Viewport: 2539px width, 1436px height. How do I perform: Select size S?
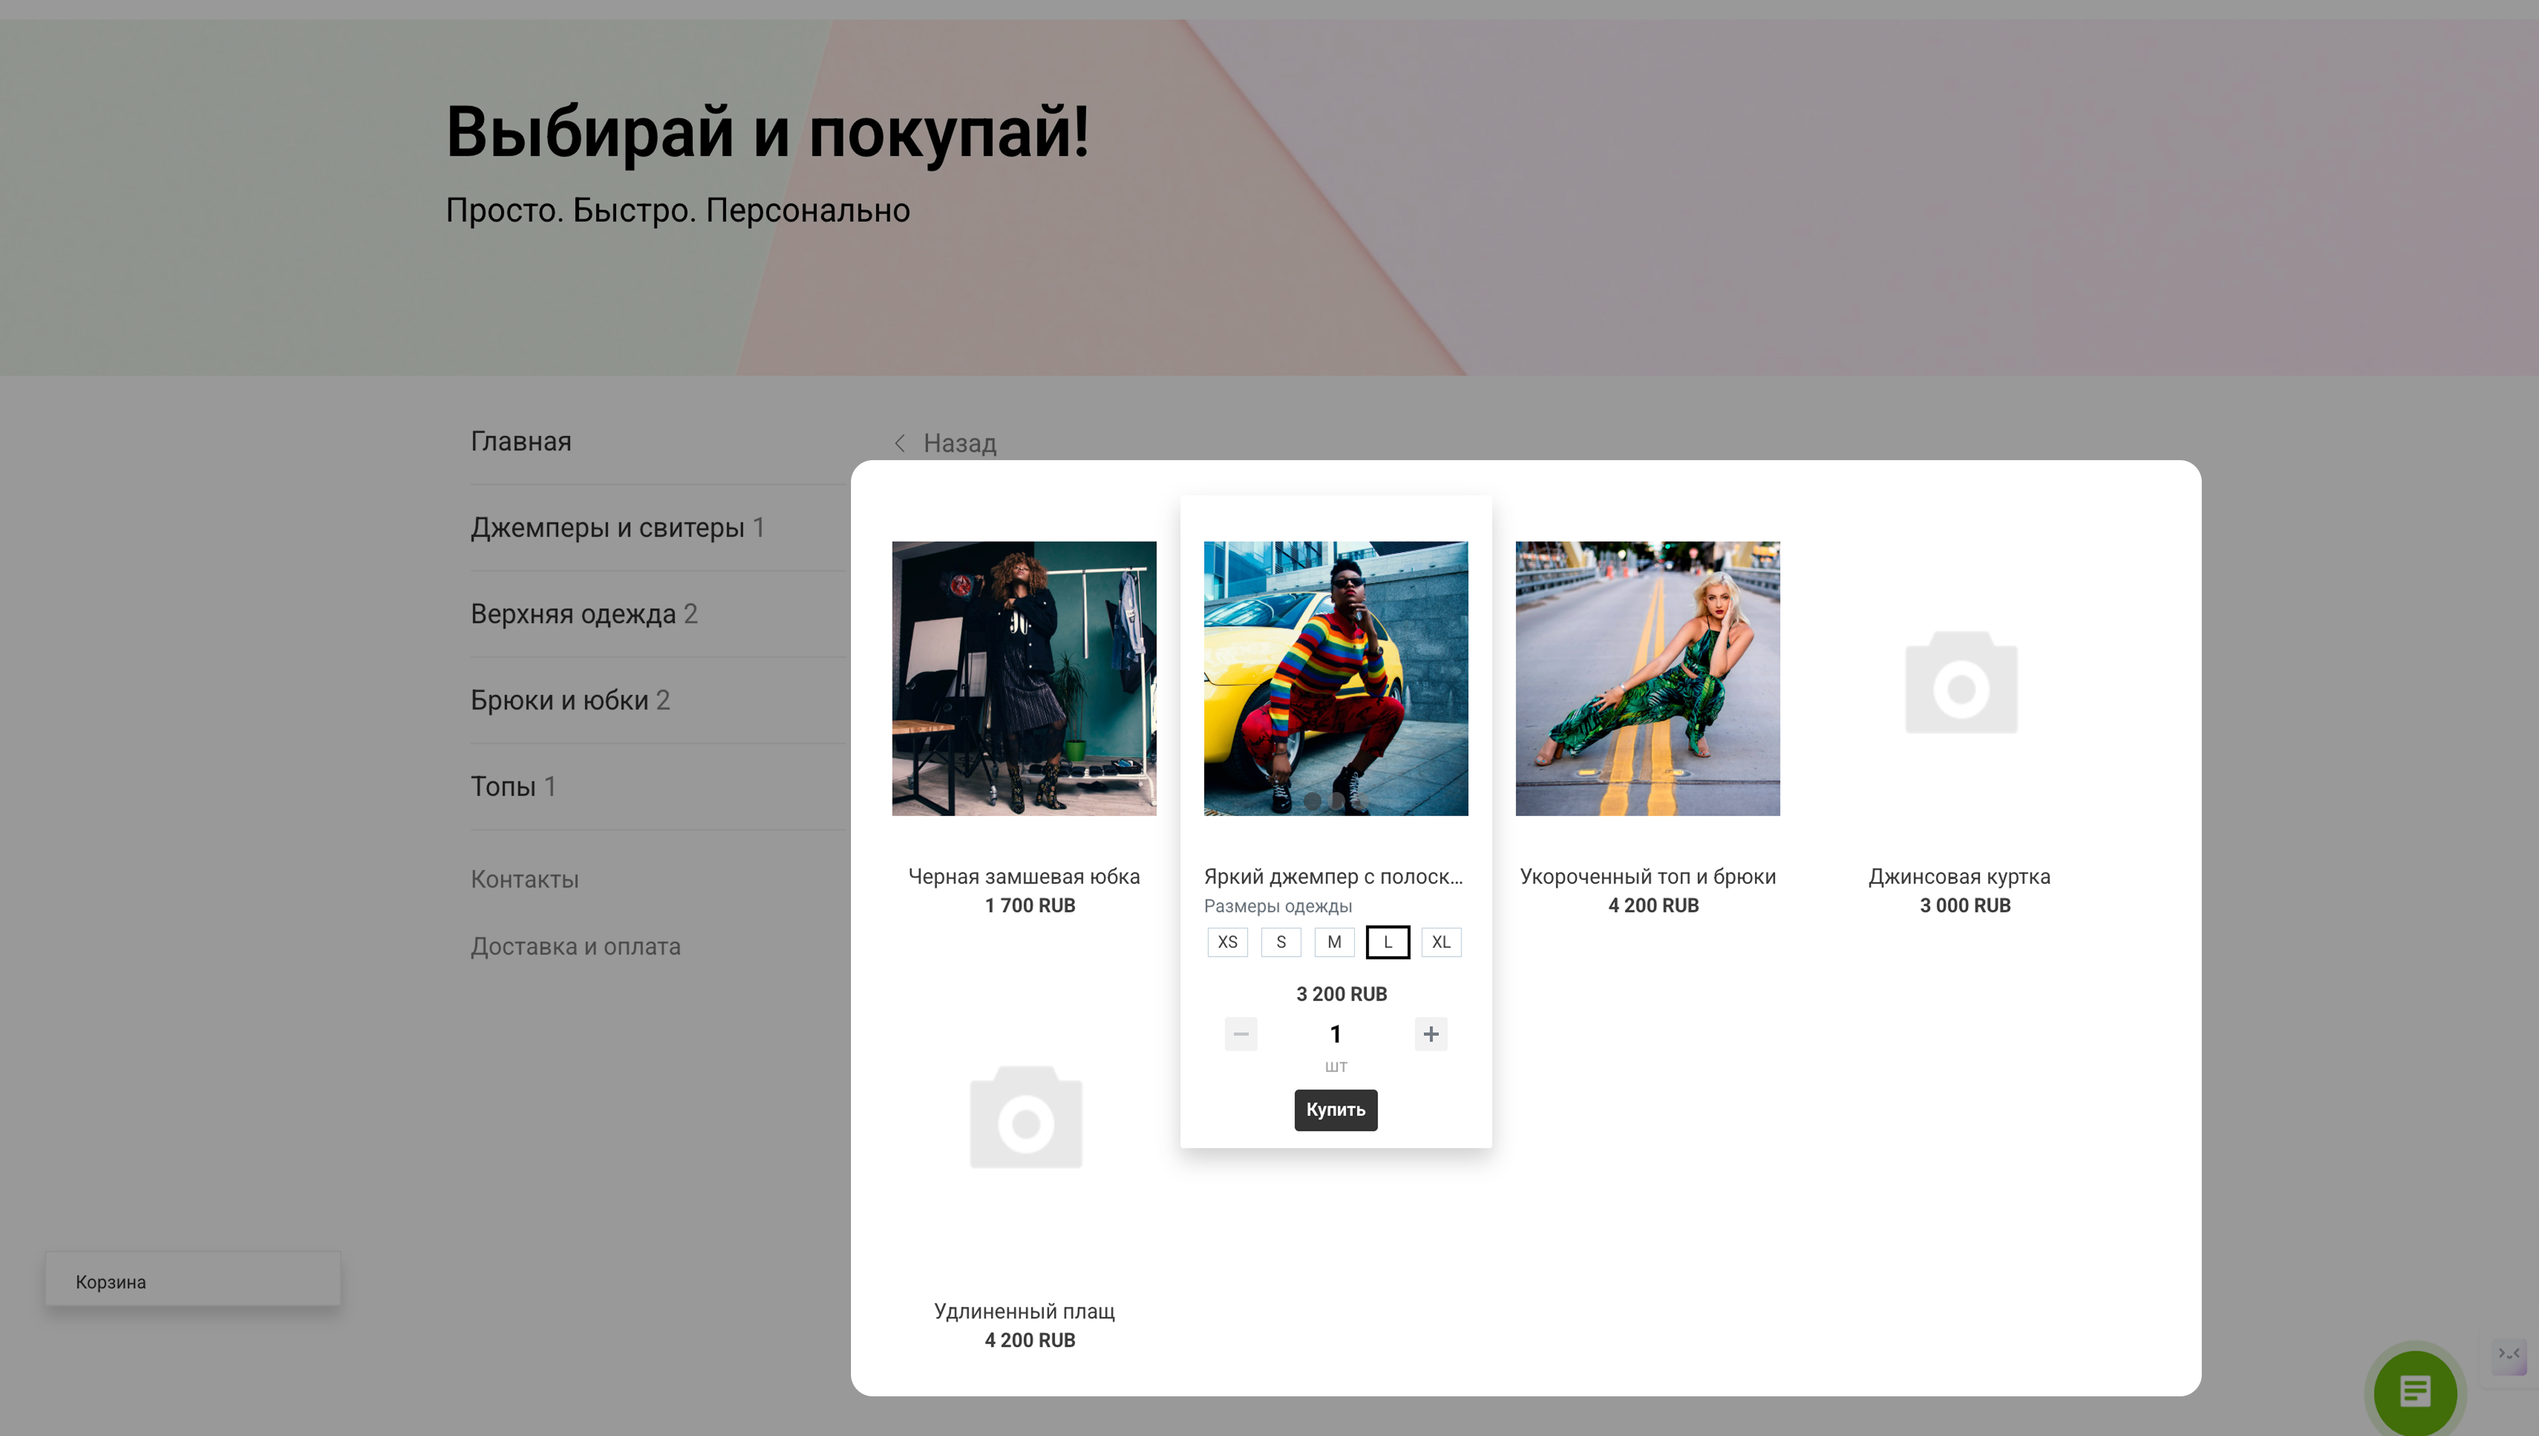(x=1280, y=942)
